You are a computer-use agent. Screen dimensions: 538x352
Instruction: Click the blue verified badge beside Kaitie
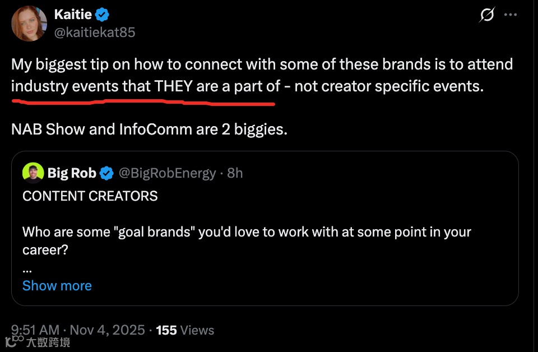(x=102, y=15)
